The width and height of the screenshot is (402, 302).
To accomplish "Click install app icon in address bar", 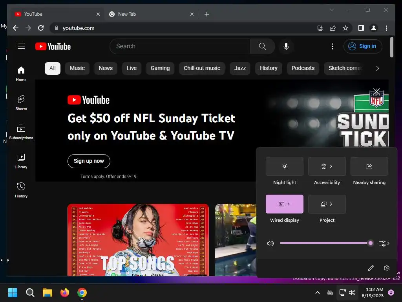I will pos(320,28).
